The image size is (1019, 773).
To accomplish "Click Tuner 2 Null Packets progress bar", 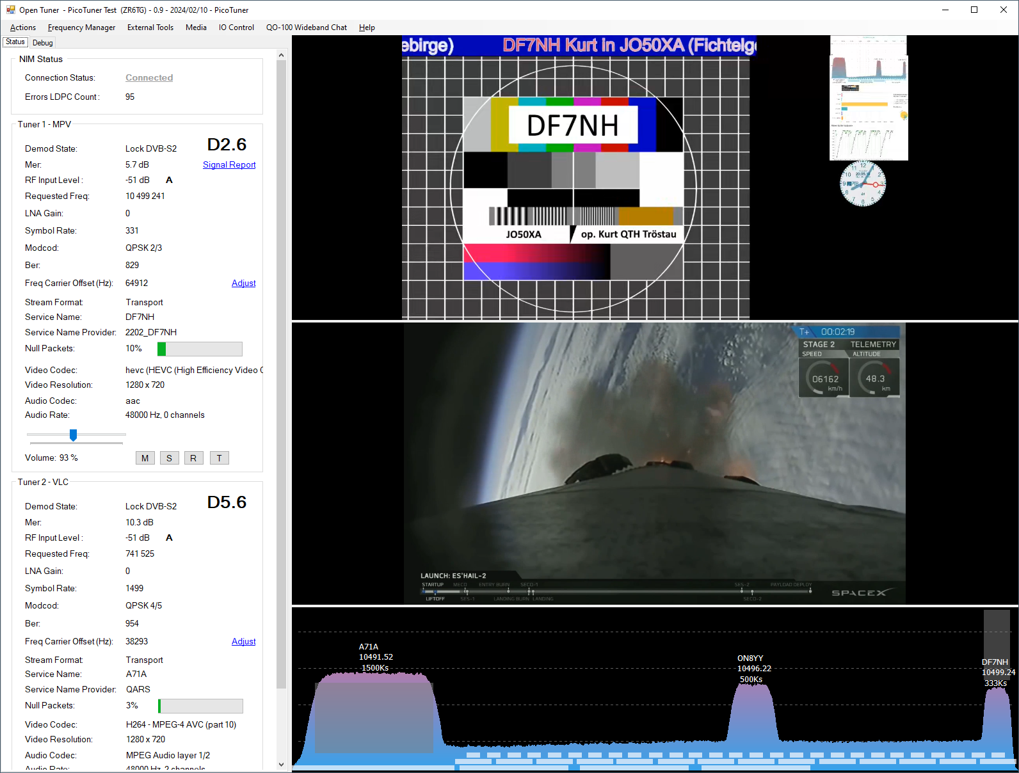I will coord(200,706).
